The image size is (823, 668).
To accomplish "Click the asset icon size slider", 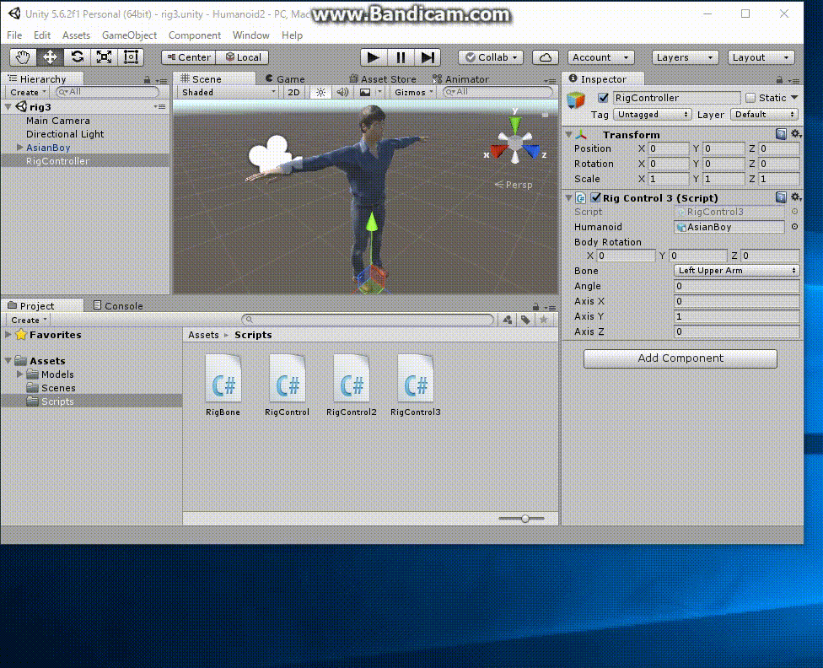I will coord(525,519).
